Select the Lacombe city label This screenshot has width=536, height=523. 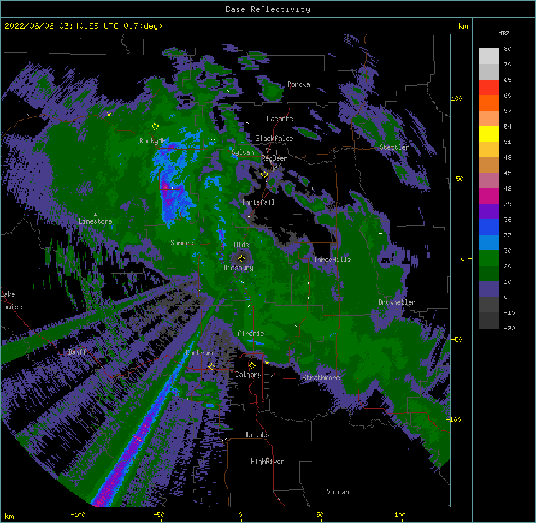pyautogui.click(x=280, y=119)
